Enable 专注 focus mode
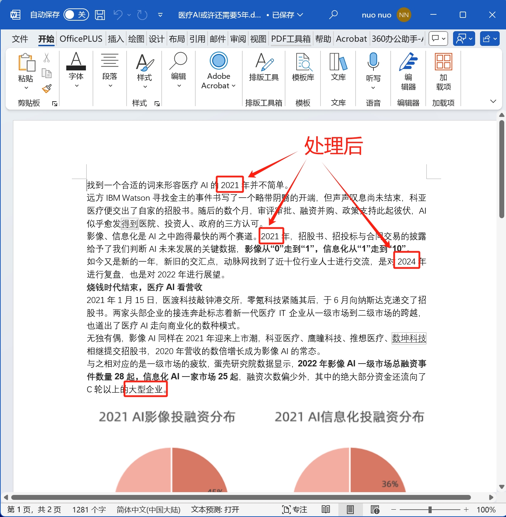The width and height of the screenshot is (506, 517). pyautogui.click(x=295, y=510)
